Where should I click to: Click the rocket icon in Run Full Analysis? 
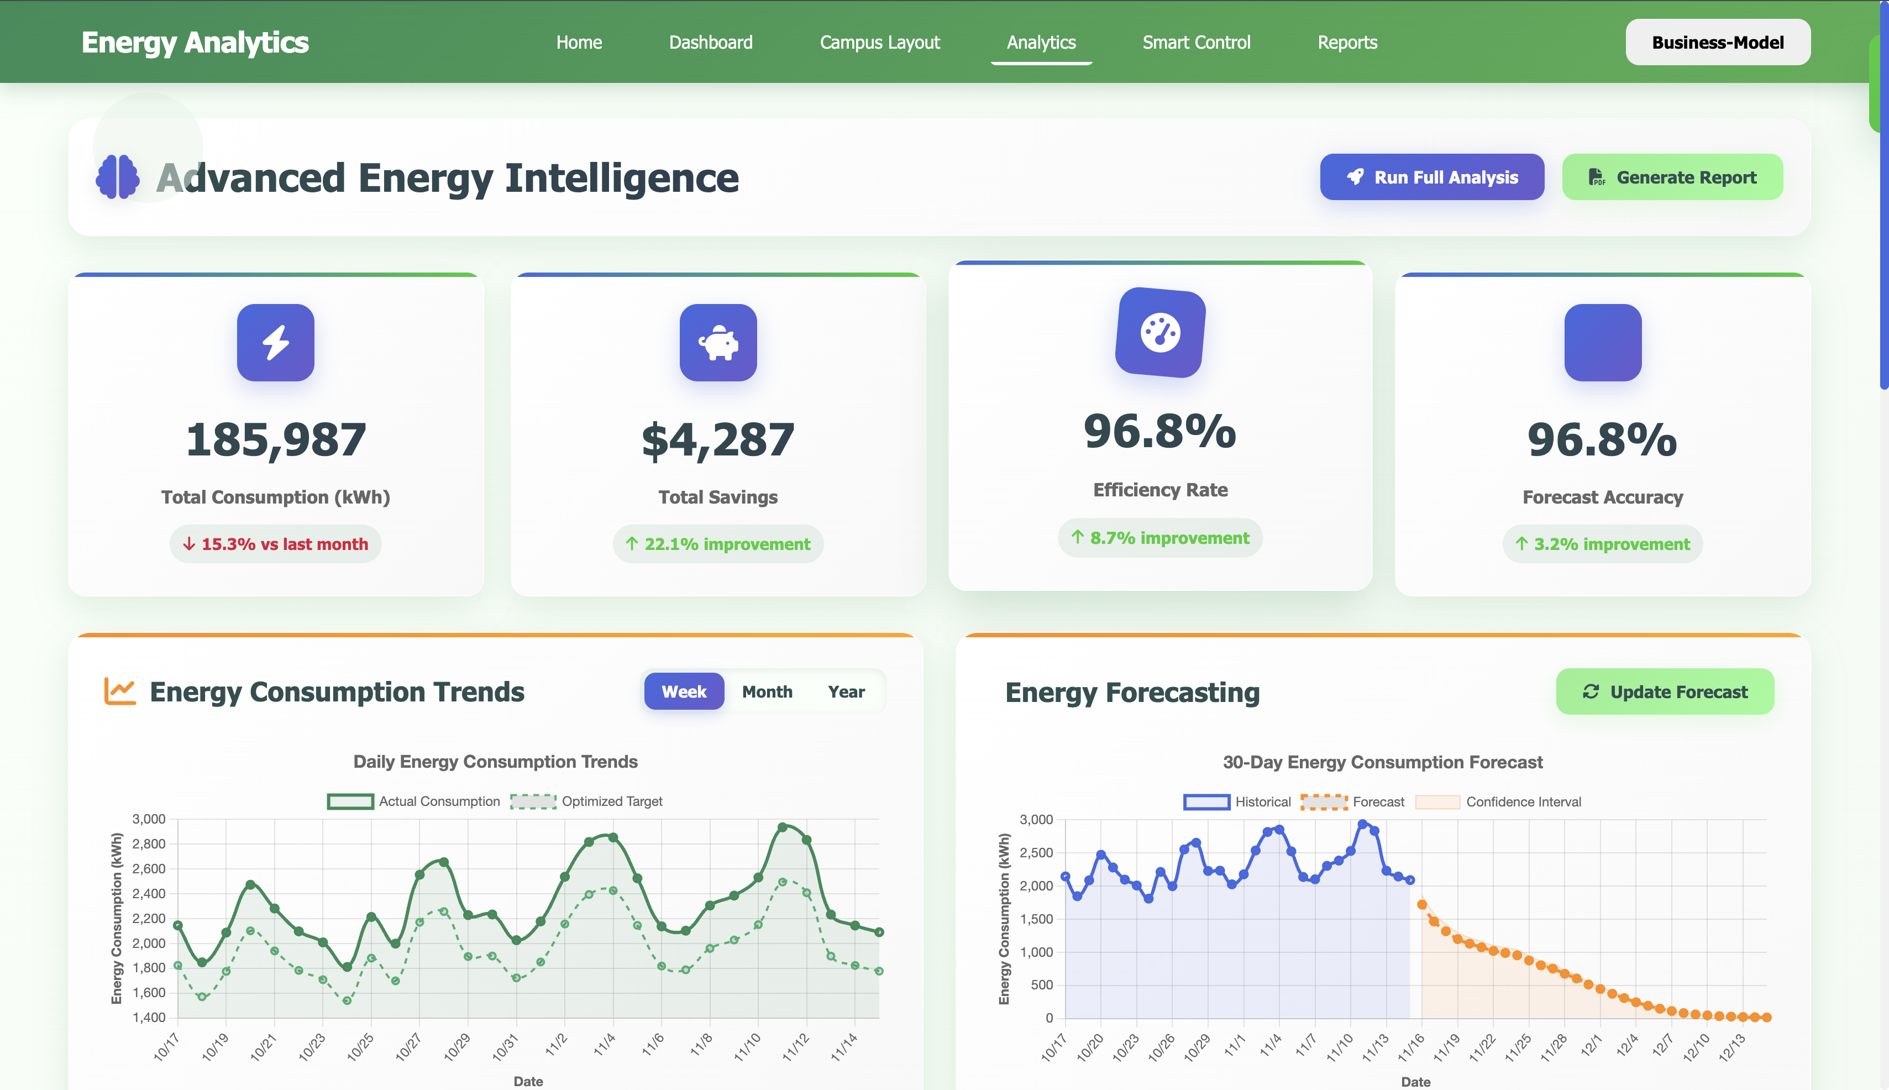click(1355, 177)
